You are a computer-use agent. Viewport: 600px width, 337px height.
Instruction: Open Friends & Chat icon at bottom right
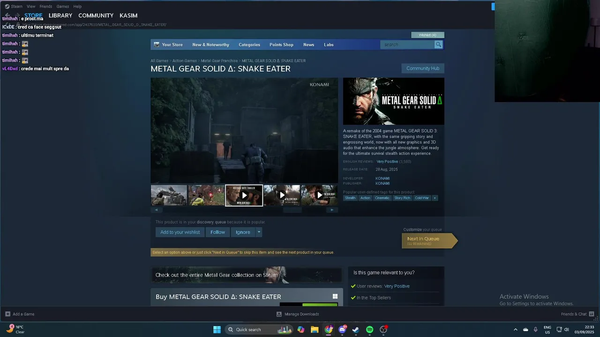(x=592, y=314)
